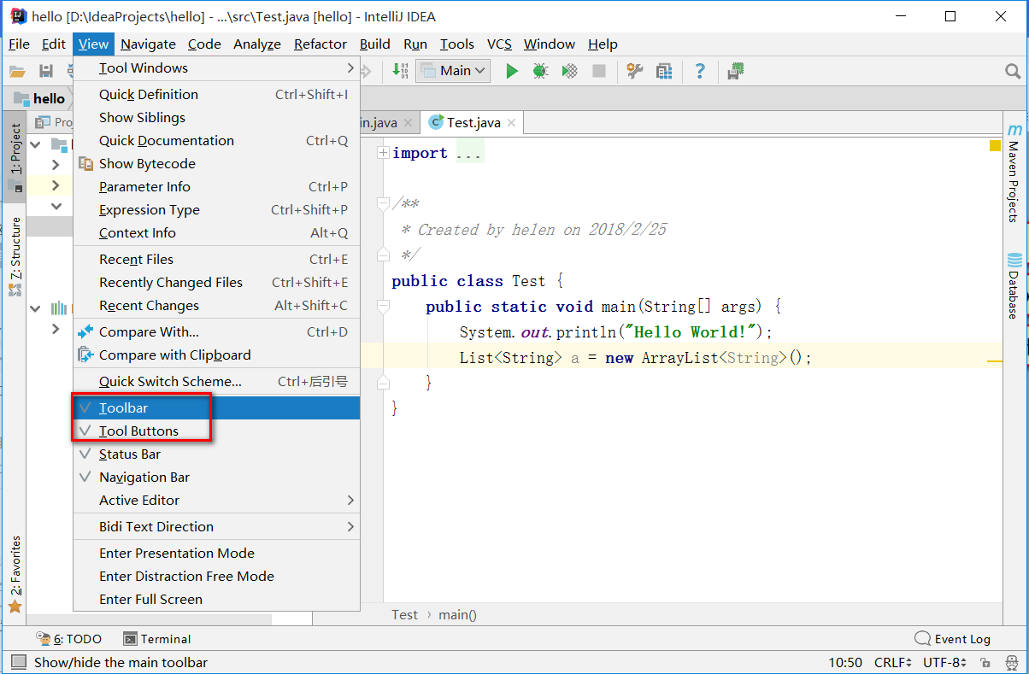Click the gray Stop icon

pos(599,71)
